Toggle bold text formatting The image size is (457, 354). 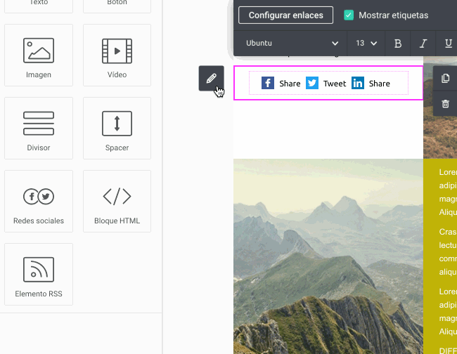(x=398, y=44)
